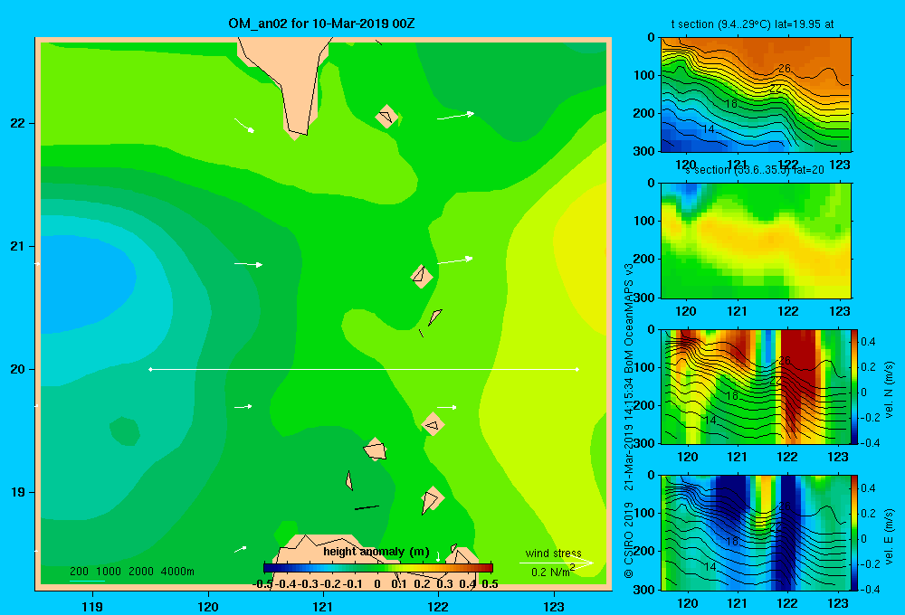Click the depth '300' label of temperature section
905x615 pixels.
[644, 151]
